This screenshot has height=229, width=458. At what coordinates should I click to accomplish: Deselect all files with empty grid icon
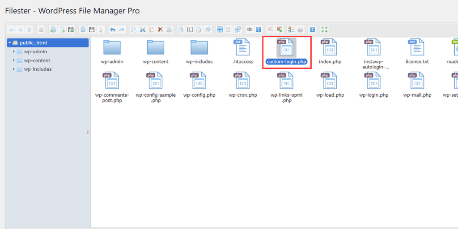[229, 30]
